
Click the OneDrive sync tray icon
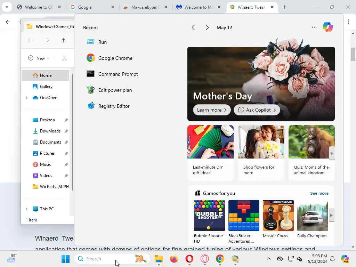280,259
